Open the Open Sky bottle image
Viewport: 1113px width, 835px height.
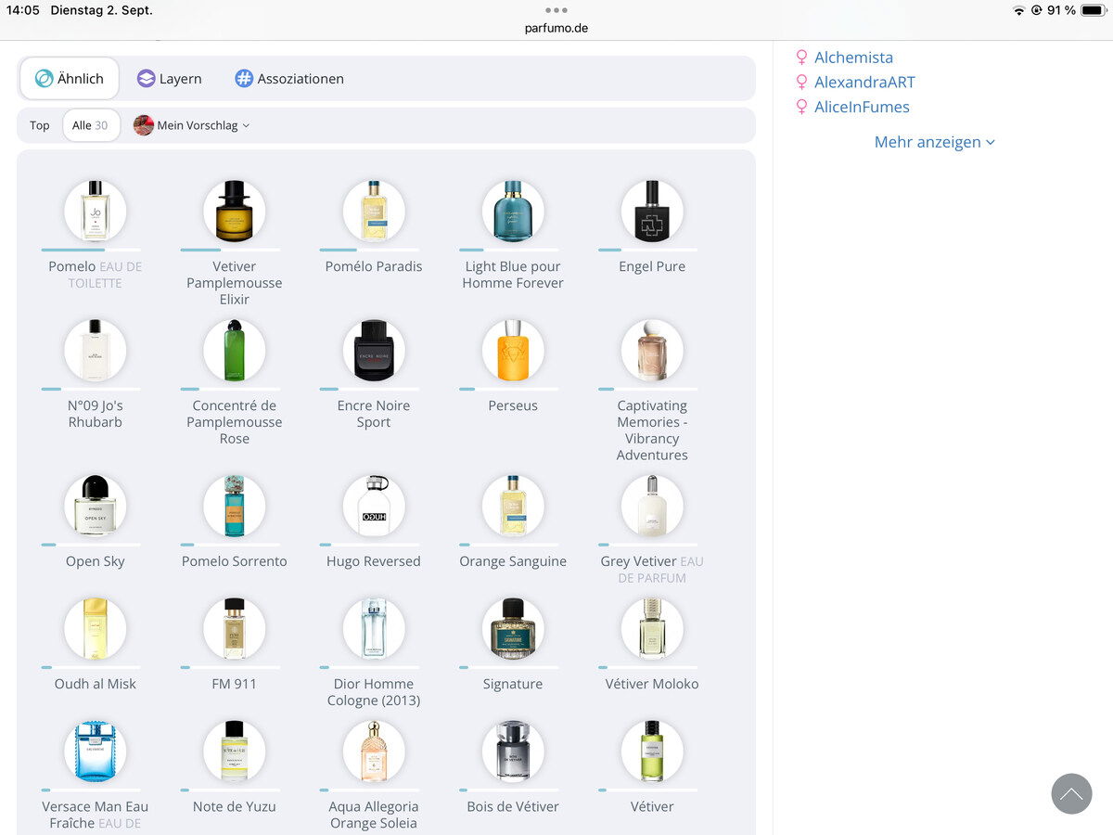point(96,507)
